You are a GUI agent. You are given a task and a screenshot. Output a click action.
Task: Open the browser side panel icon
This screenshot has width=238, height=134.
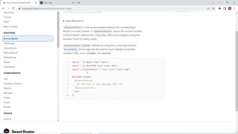(225, 9)
